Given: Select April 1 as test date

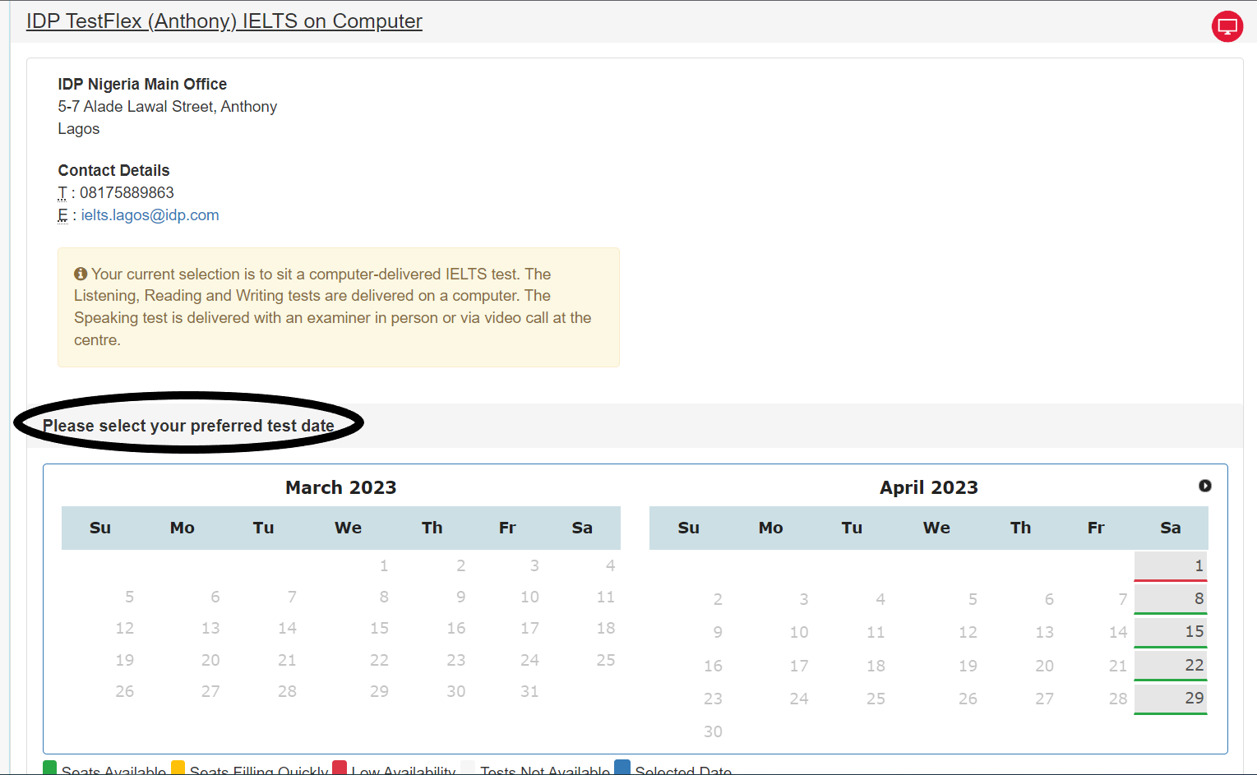Looking at the screenshot, I should (1170, 565).
